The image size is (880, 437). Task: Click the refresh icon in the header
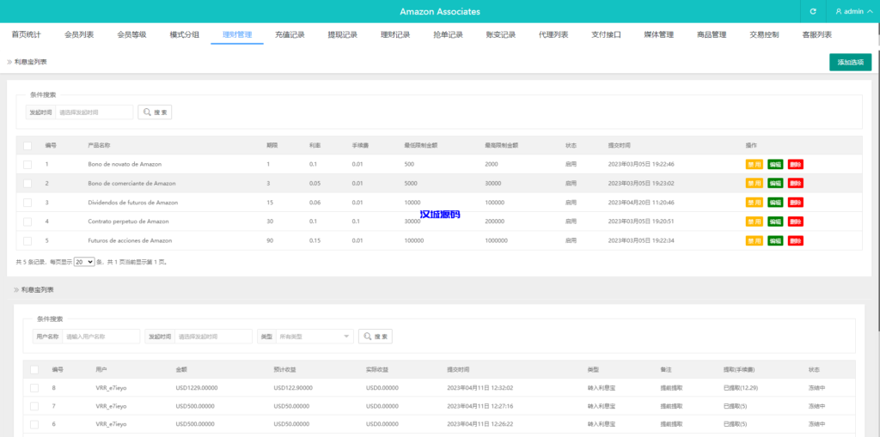pyautogui.click(x=813, y=12)
